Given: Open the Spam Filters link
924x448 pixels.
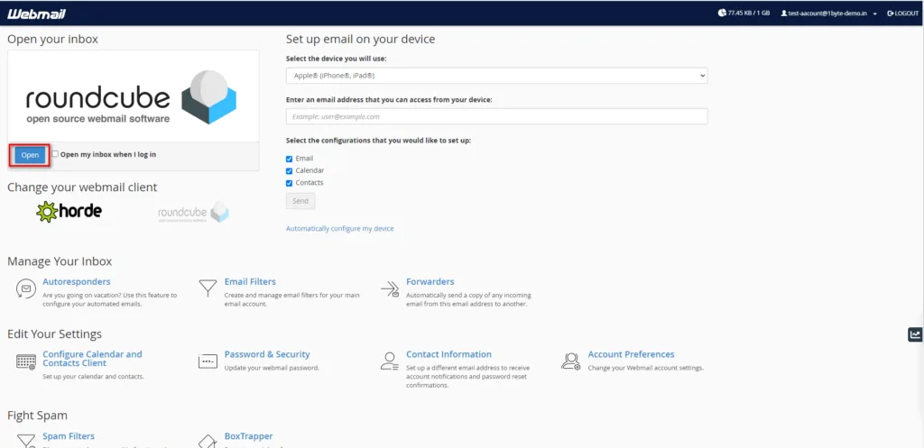Looking at the screenshot, I should click(x=69, y=436).
